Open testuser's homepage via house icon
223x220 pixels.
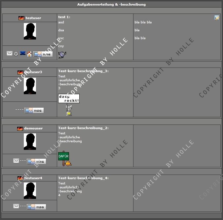point(29,54)
